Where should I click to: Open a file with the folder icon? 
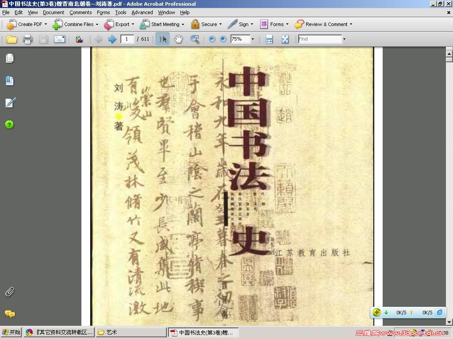pyautogui.click(x=12, y=39)
